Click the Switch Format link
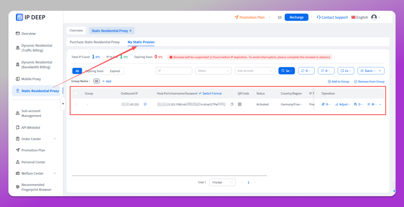 coord(210,94)
